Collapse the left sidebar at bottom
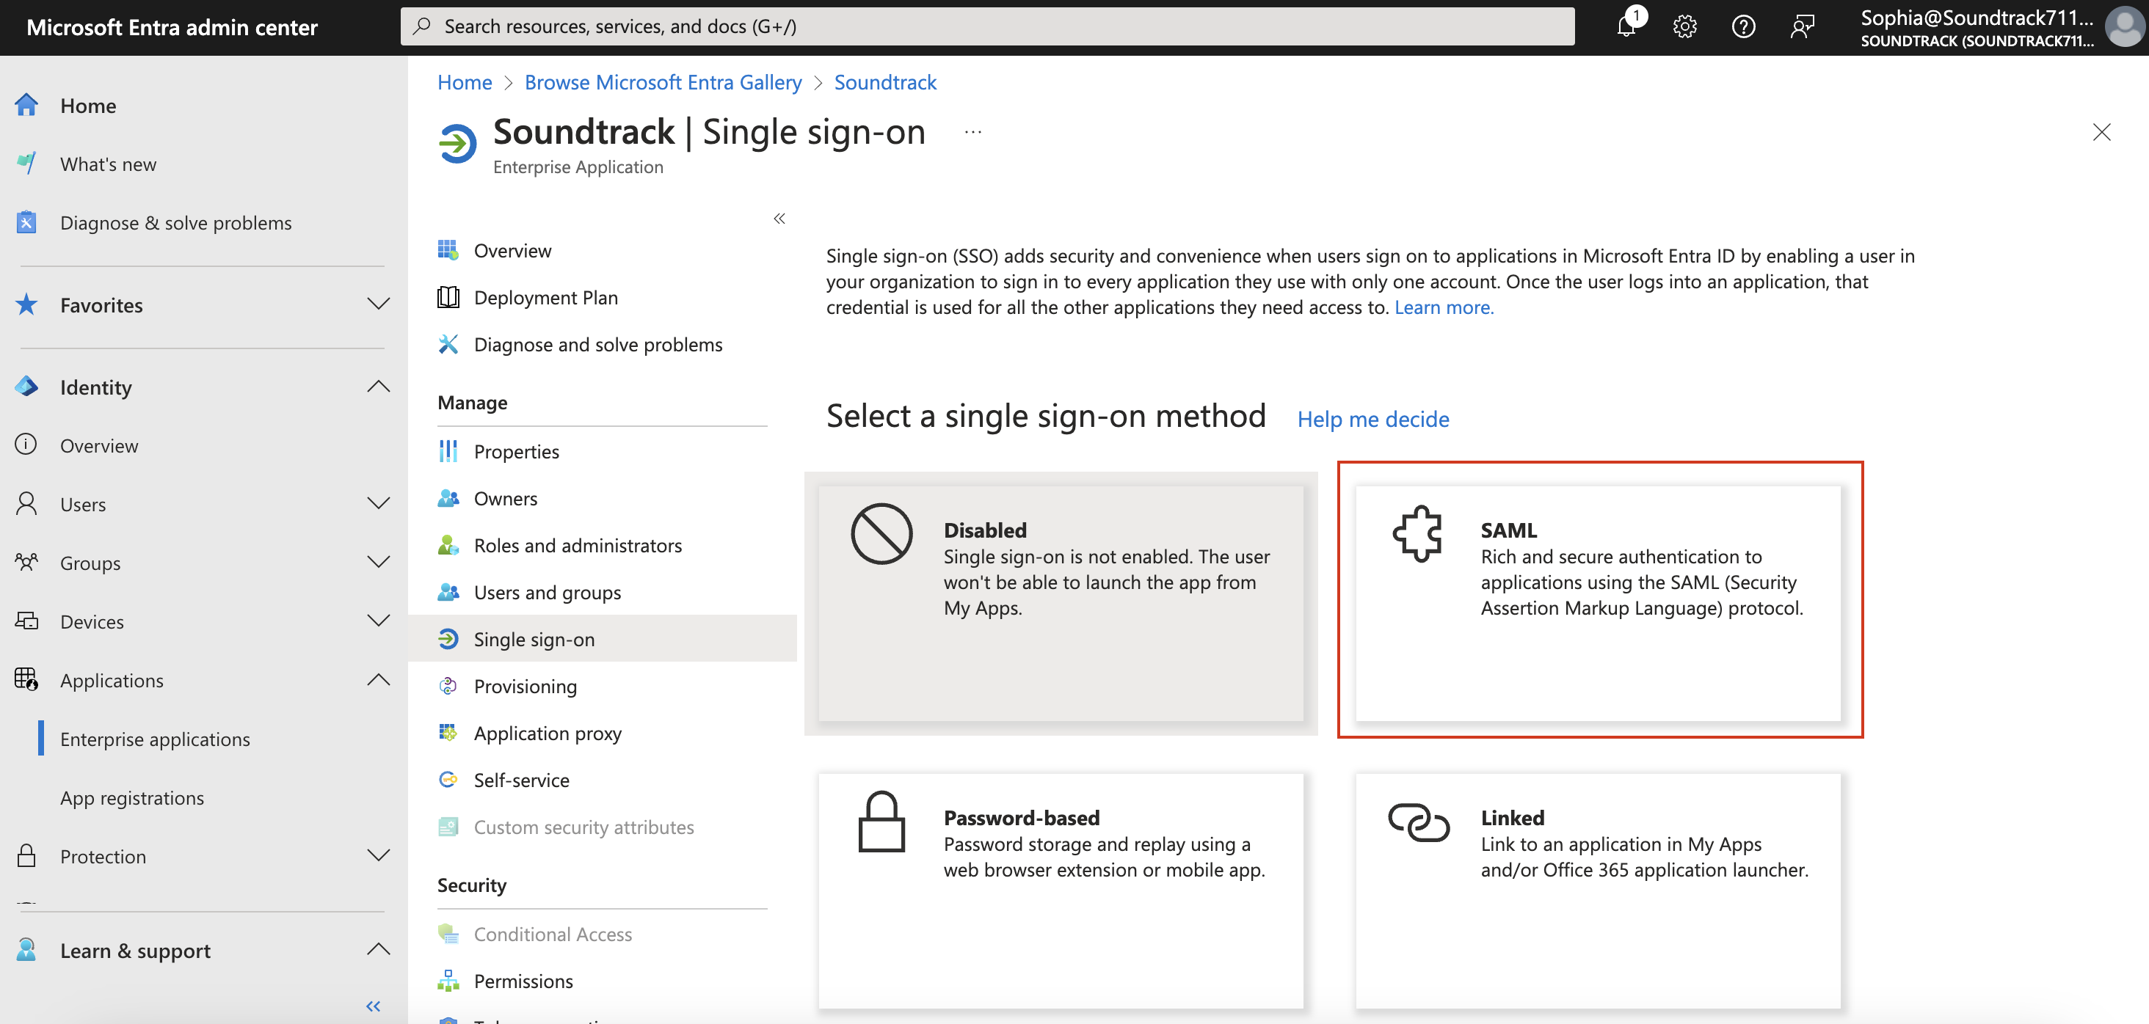Viewport: 2149px width, 1024px height. [x=373, y=1006]
